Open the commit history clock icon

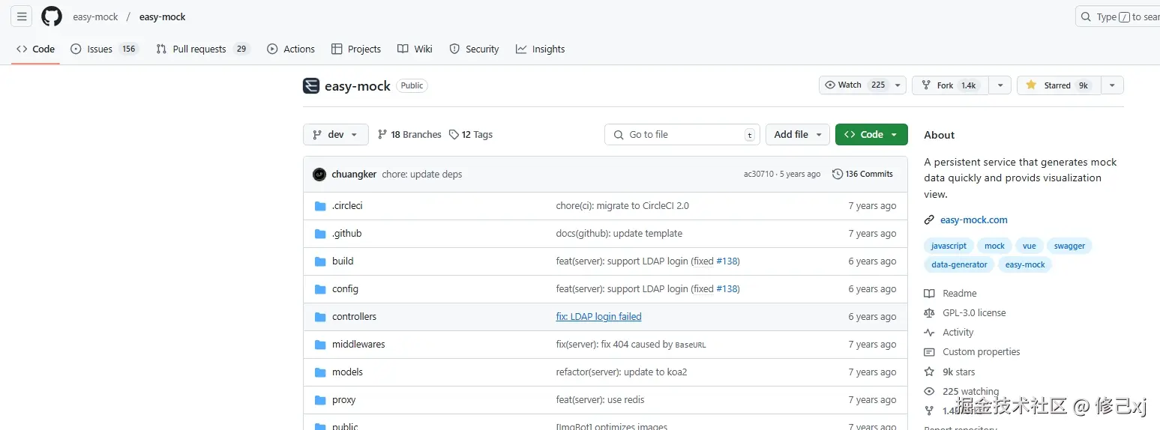838,174
